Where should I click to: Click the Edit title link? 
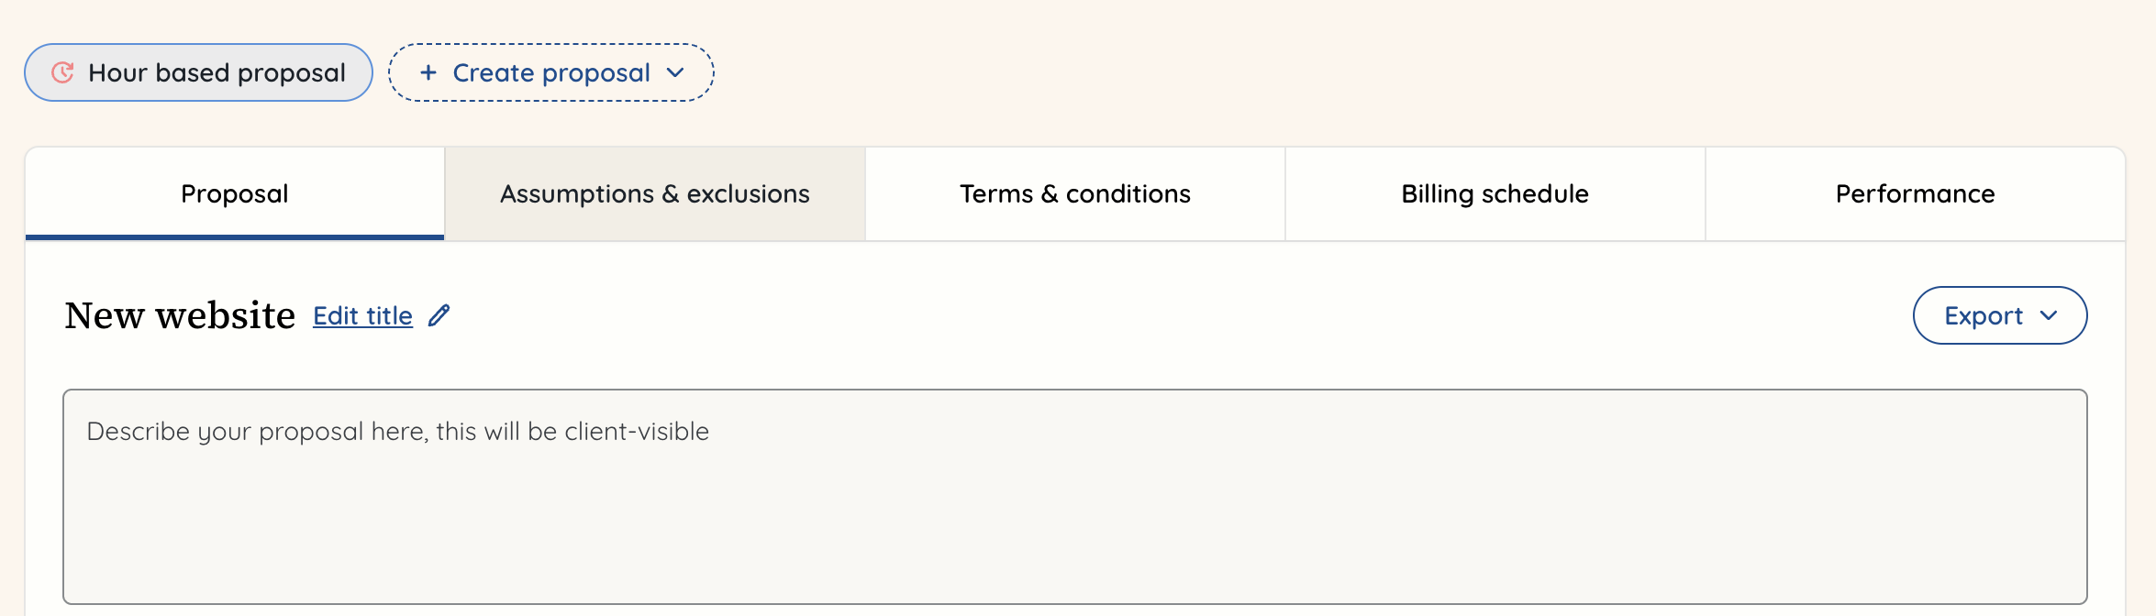coord(361,315)
